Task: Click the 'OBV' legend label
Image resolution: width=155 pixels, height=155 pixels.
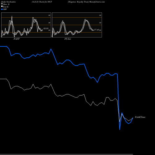Action: pos(5,9)
